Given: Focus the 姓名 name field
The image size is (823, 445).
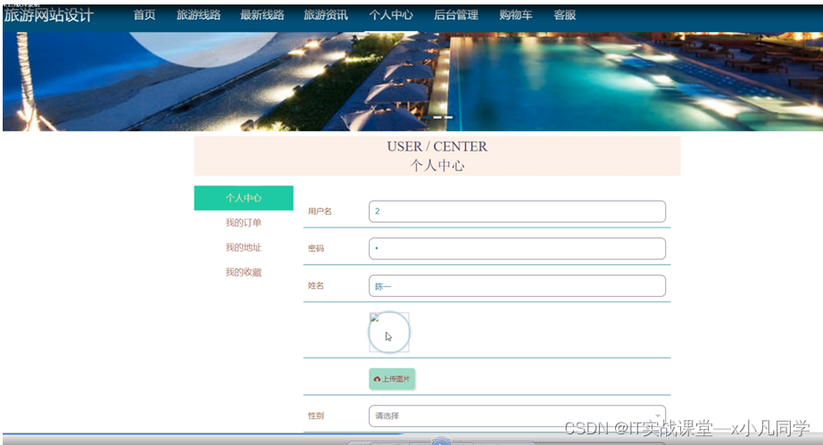Looking at the screenshot, I should (517, 285).
